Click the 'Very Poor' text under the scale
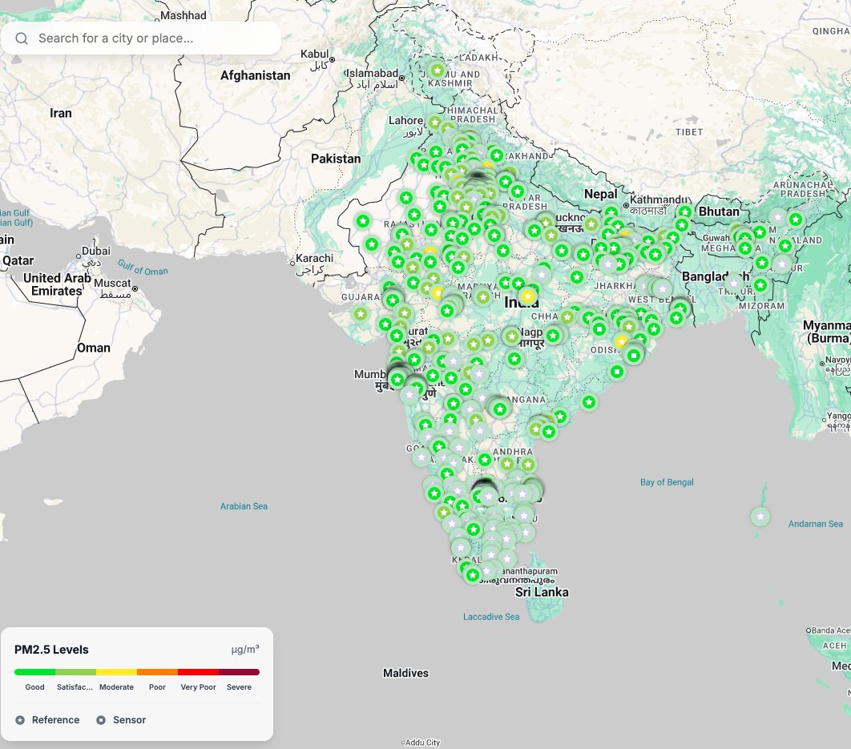 (x=198, y=687)
